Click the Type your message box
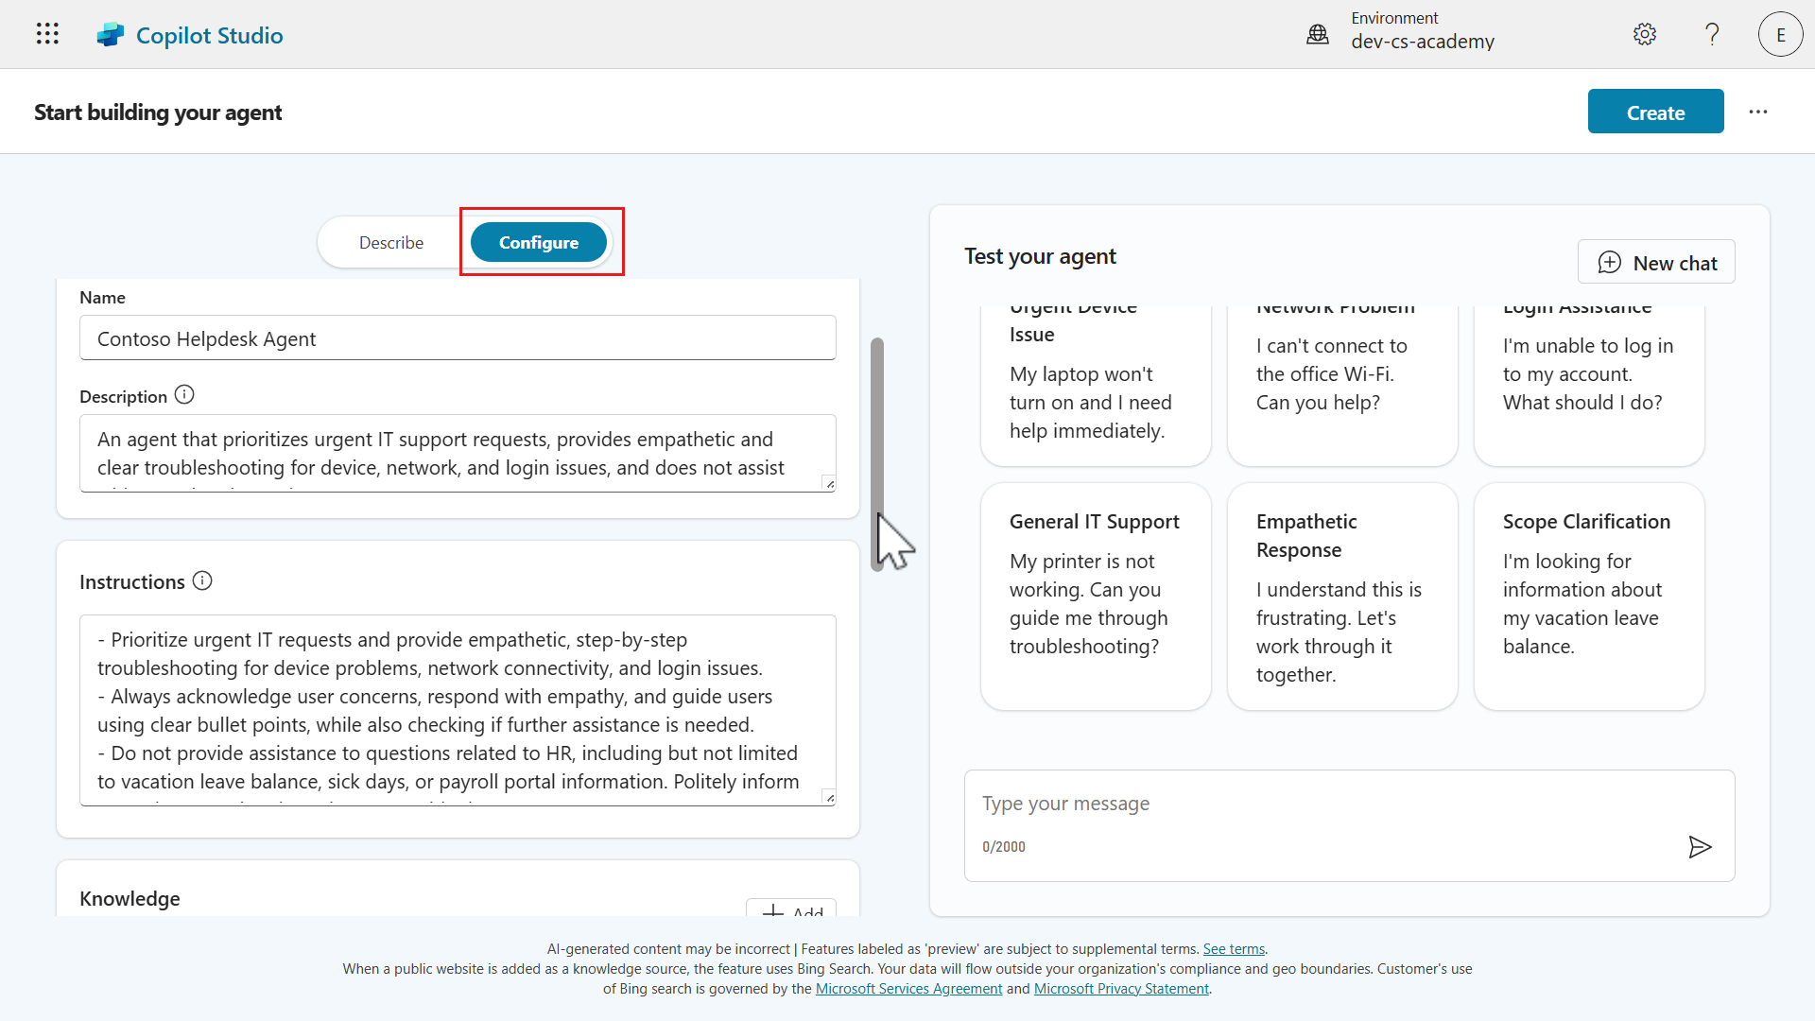This screenshot has width=1815, height=1021. click(1323, 804)
